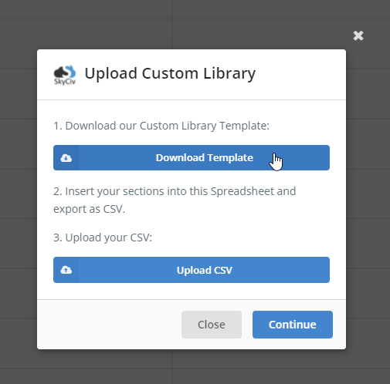Image resolution: width=390 pixels, height=384 pixels.
Task: Open the Upload CSV file chooser
Action: (192, 270)
